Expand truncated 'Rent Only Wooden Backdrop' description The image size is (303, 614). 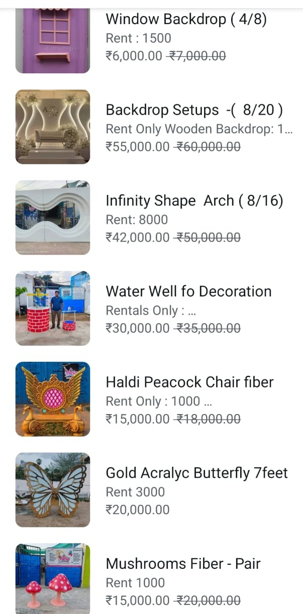point(198,129)
